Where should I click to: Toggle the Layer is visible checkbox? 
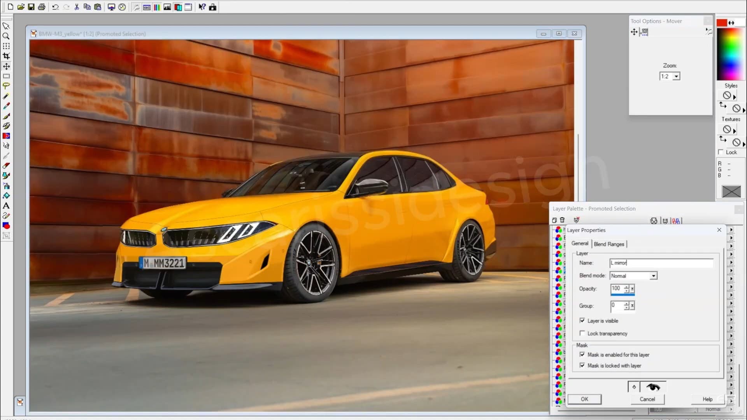click(x=582, y=320)
